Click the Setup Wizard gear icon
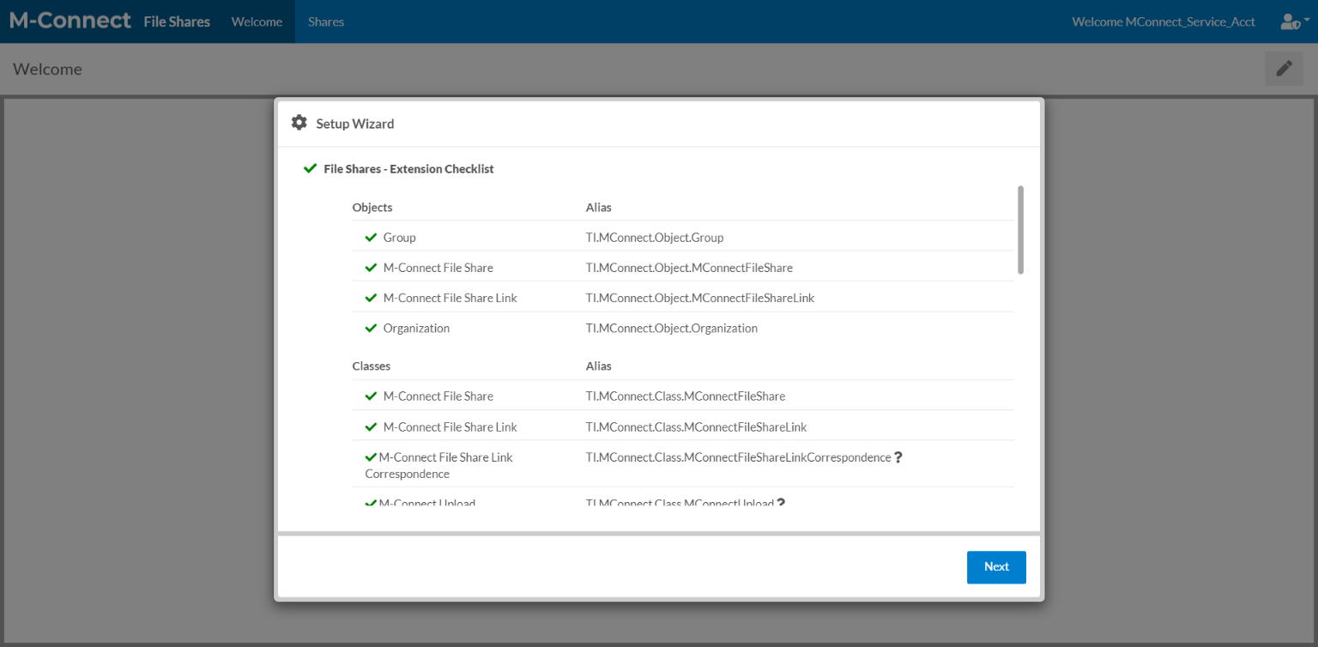The height and width of the screenshot is (647, 1318). (x=299, y=123)
